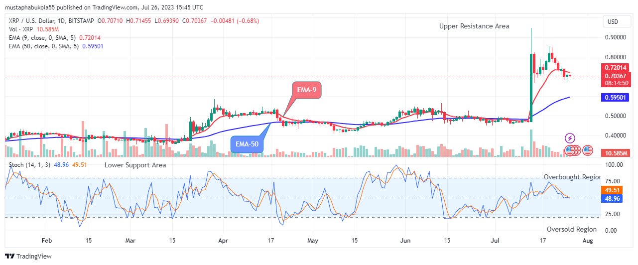Click the red 0.72014 price axis tag
Image resolution: width=638 pixels, height=265 pixels.
coord(615,67)
